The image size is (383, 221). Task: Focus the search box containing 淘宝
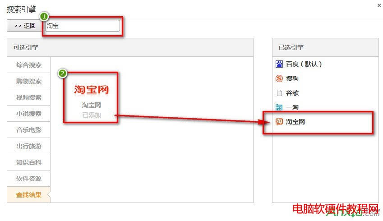[83, 26]
